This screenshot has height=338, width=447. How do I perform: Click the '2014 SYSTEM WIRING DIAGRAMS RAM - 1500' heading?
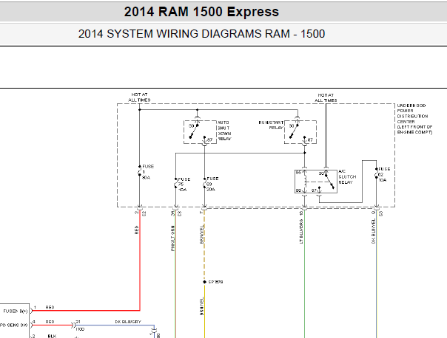(201, 34)
